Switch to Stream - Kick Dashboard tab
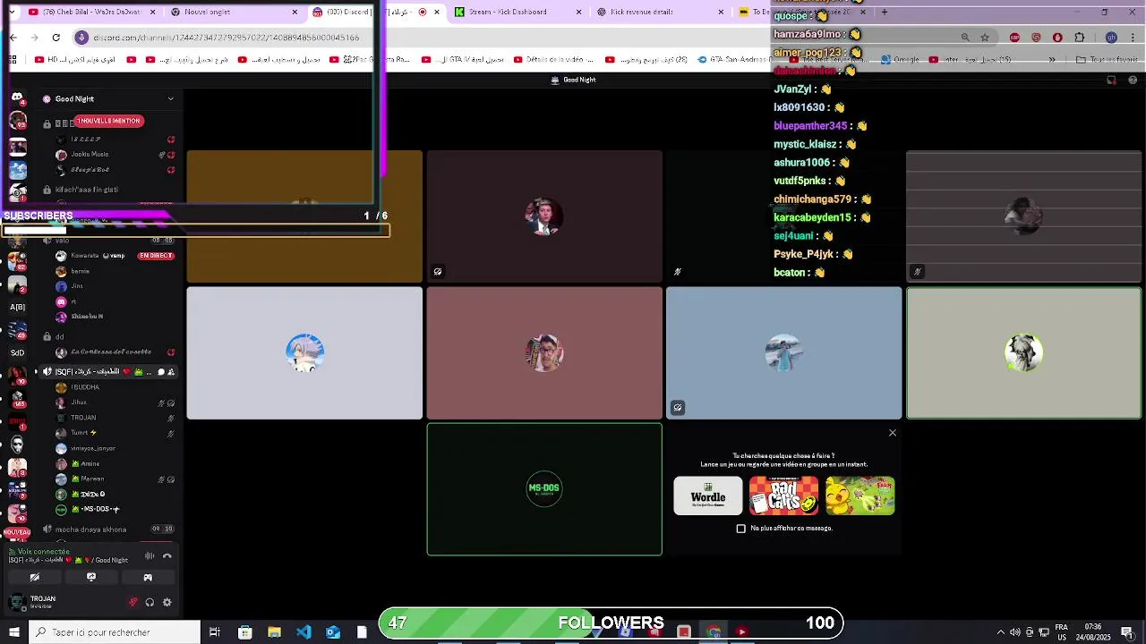 [518, 12]
